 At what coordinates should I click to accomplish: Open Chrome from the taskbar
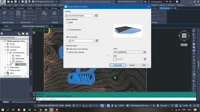coord(40,110)
